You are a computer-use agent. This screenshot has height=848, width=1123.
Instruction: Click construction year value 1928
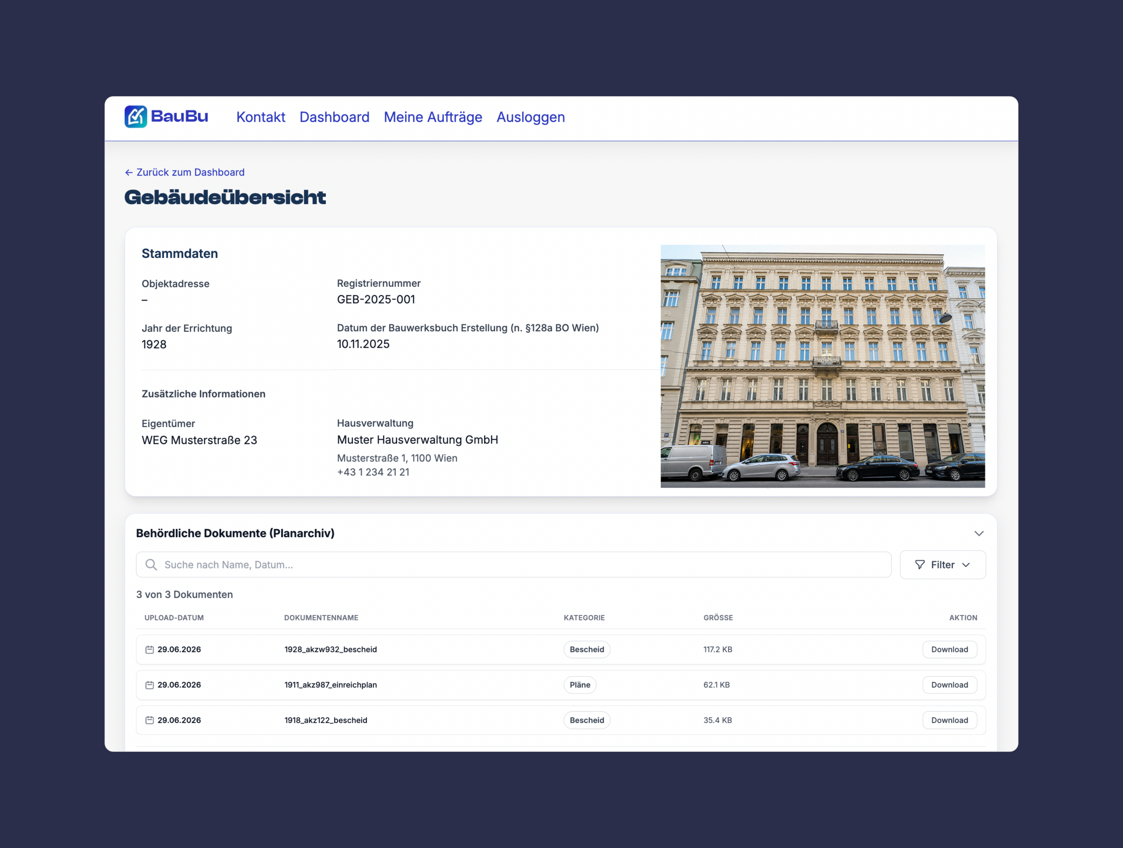[154, 344]
